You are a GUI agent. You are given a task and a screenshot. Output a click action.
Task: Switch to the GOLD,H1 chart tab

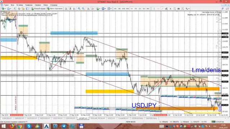tap(111, 118)
